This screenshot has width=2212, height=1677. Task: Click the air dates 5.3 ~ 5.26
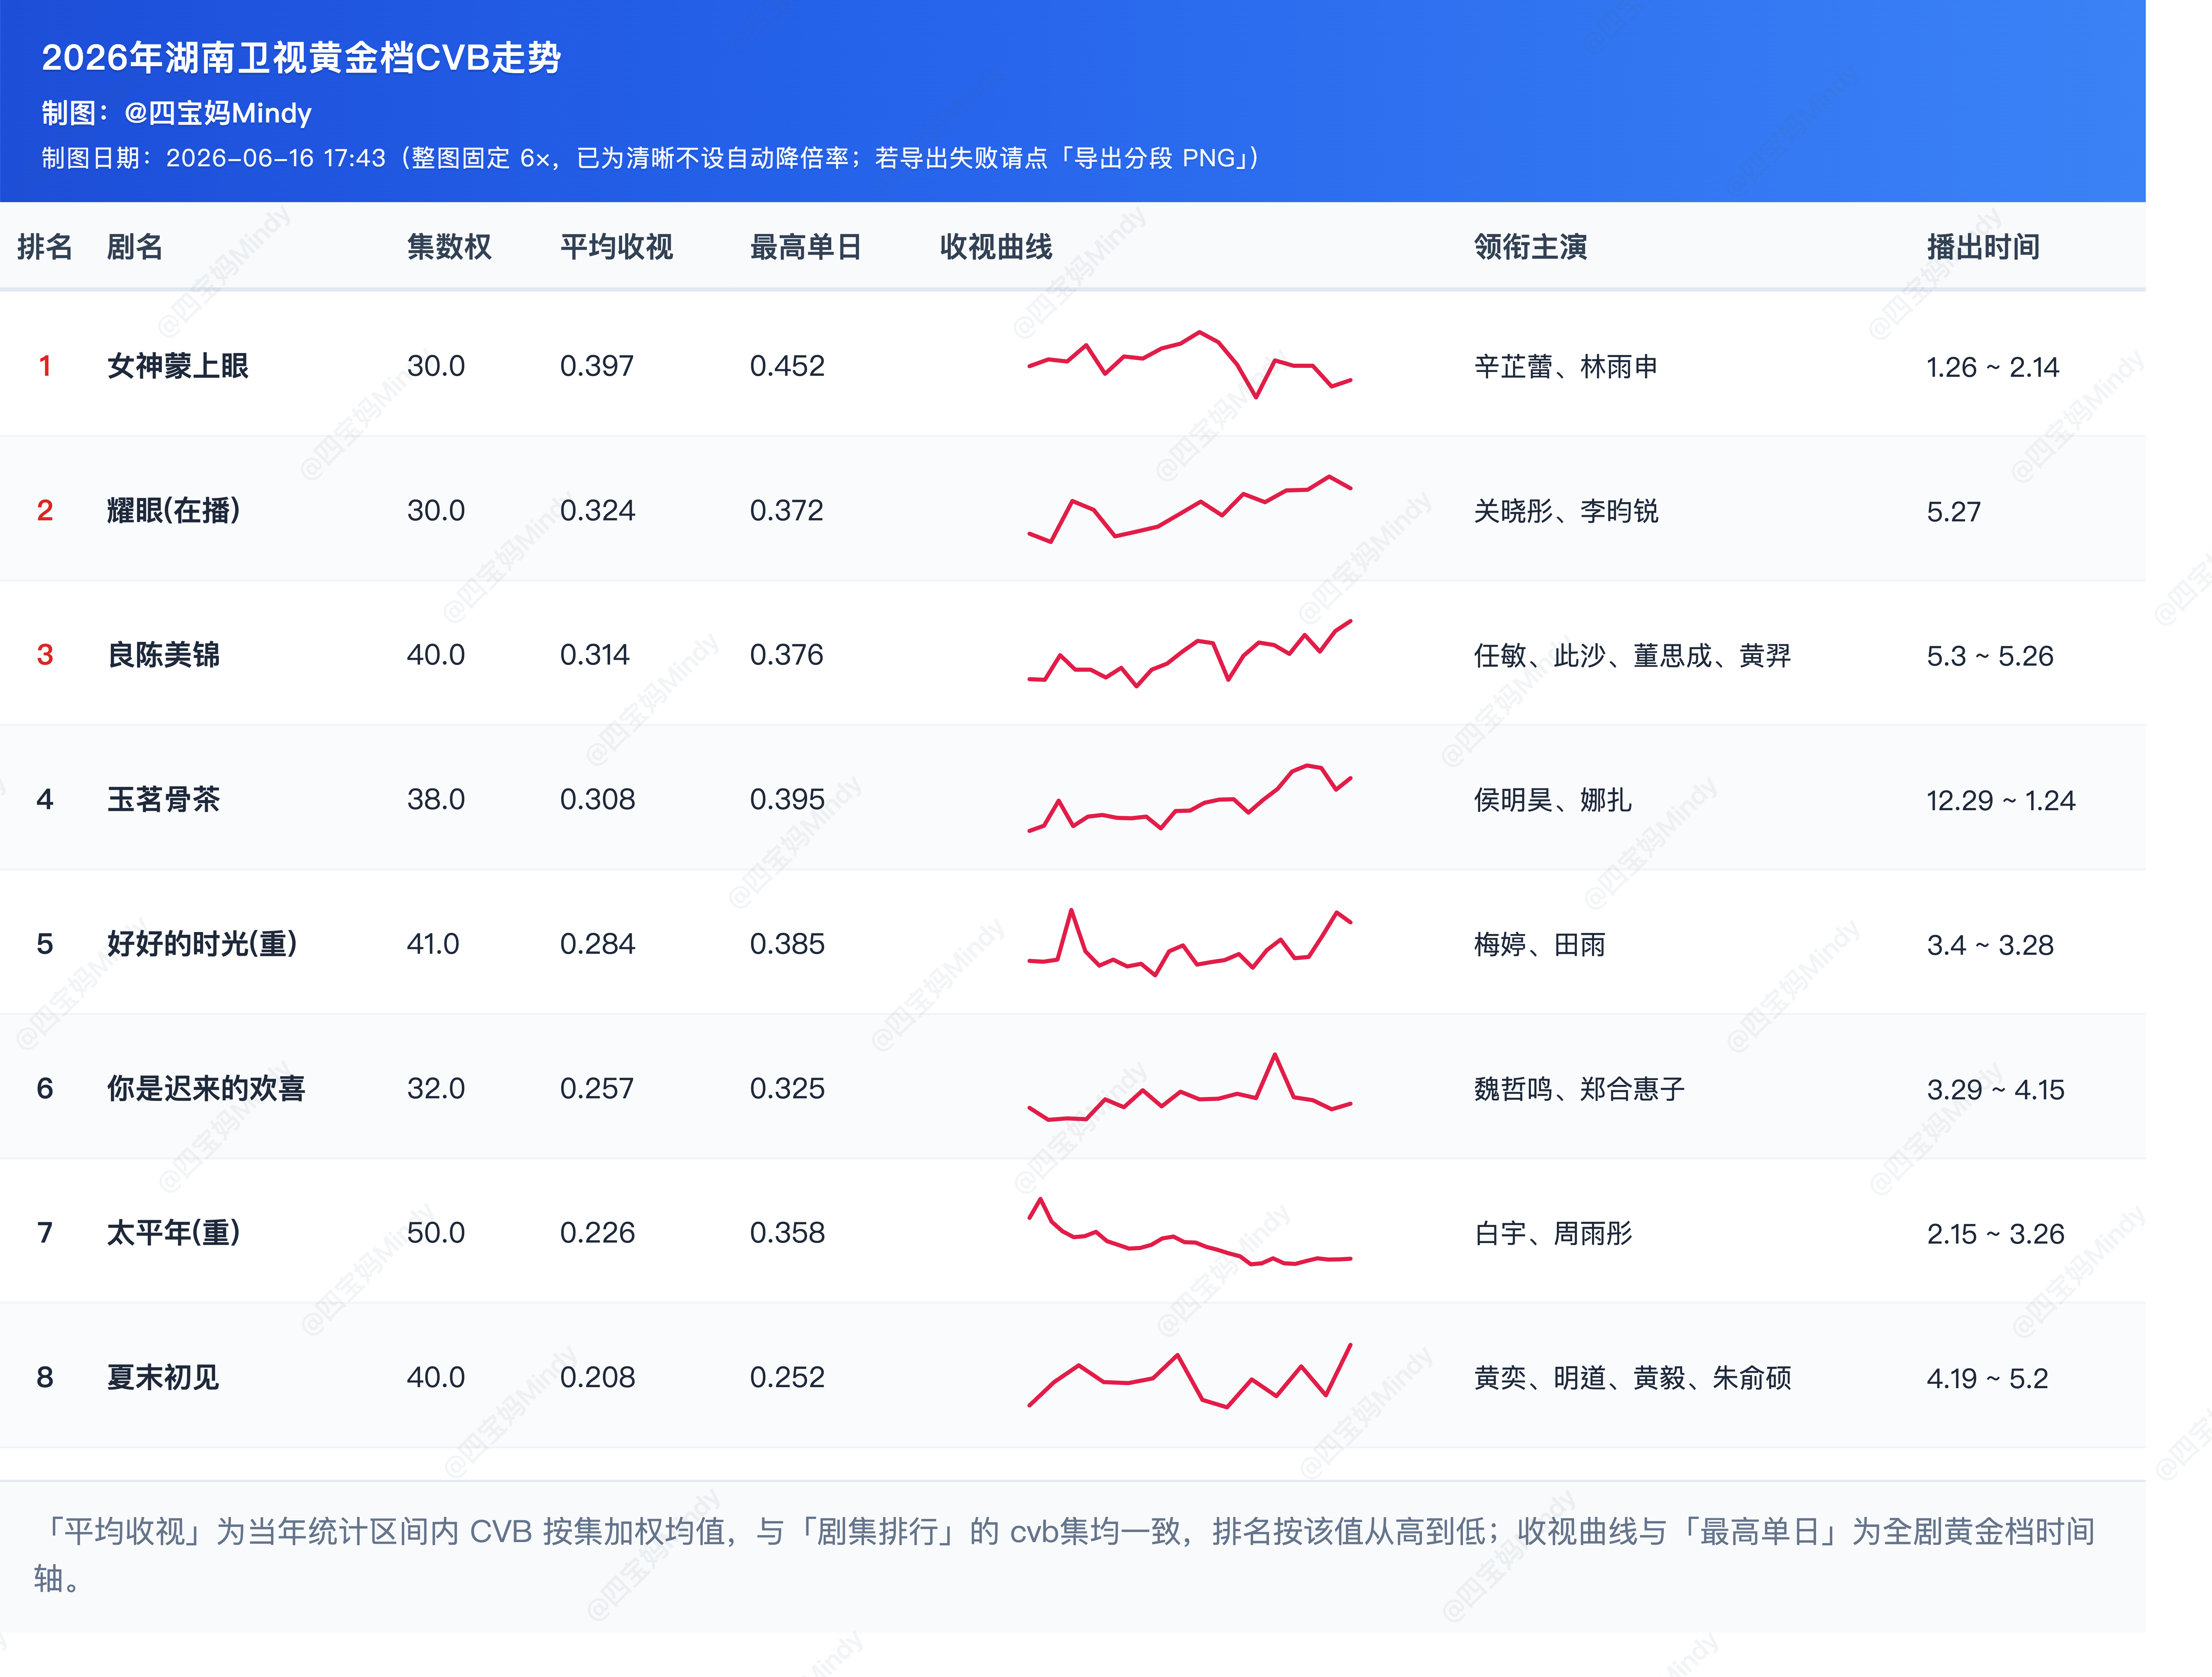tap(1990, 656)
